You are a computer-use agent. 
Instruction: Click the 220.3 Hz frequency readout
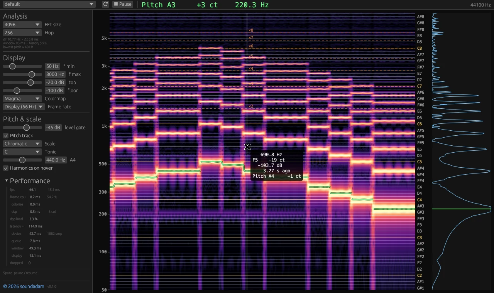pyautogui.click(x=252, y=5)
